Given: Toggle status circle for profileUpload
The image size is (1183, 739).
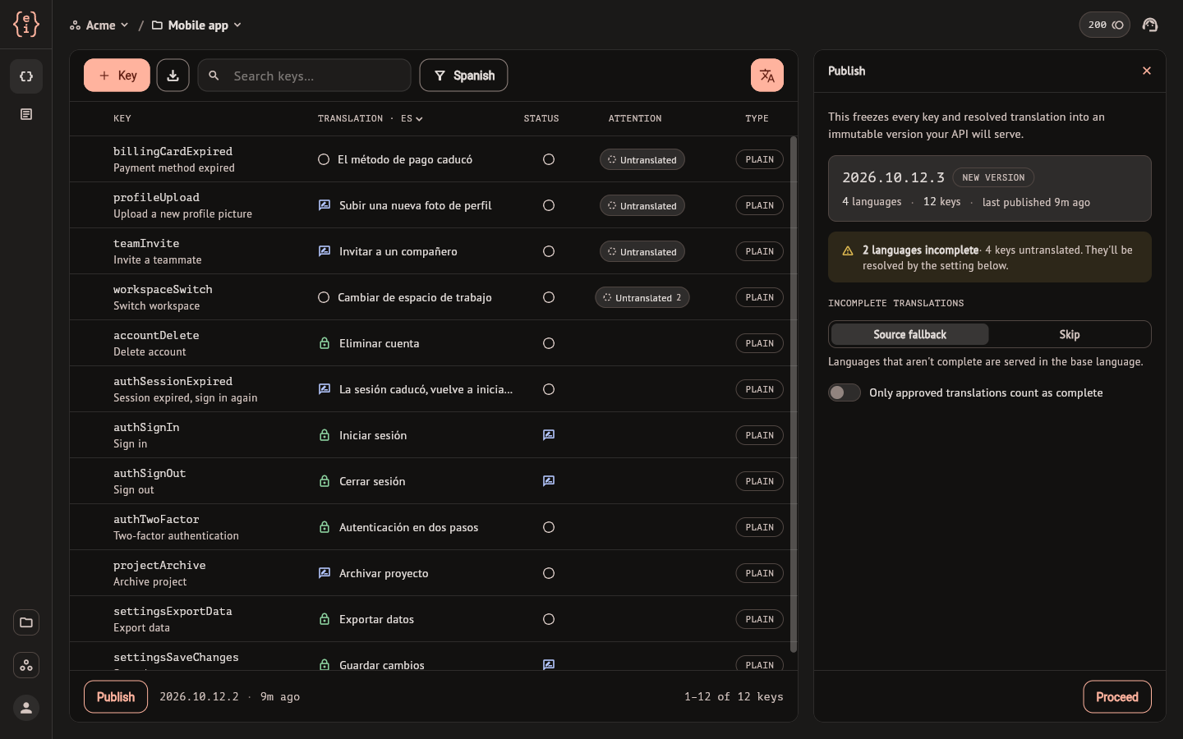Looking at the screenshot, I should [549, 205].
